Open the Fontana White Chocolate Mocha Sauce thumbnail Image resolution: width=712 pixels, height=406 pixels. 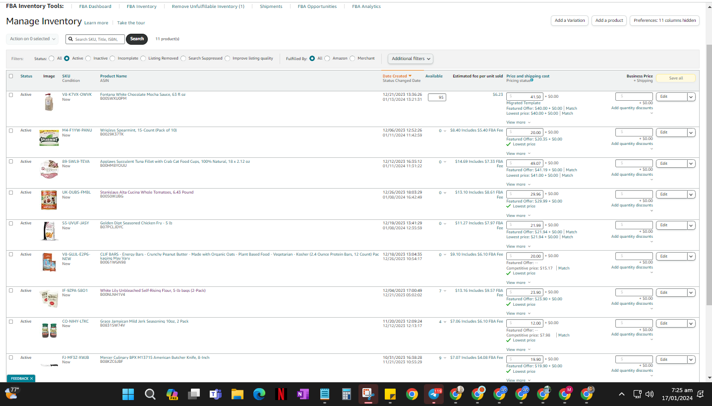click(49, 102)
